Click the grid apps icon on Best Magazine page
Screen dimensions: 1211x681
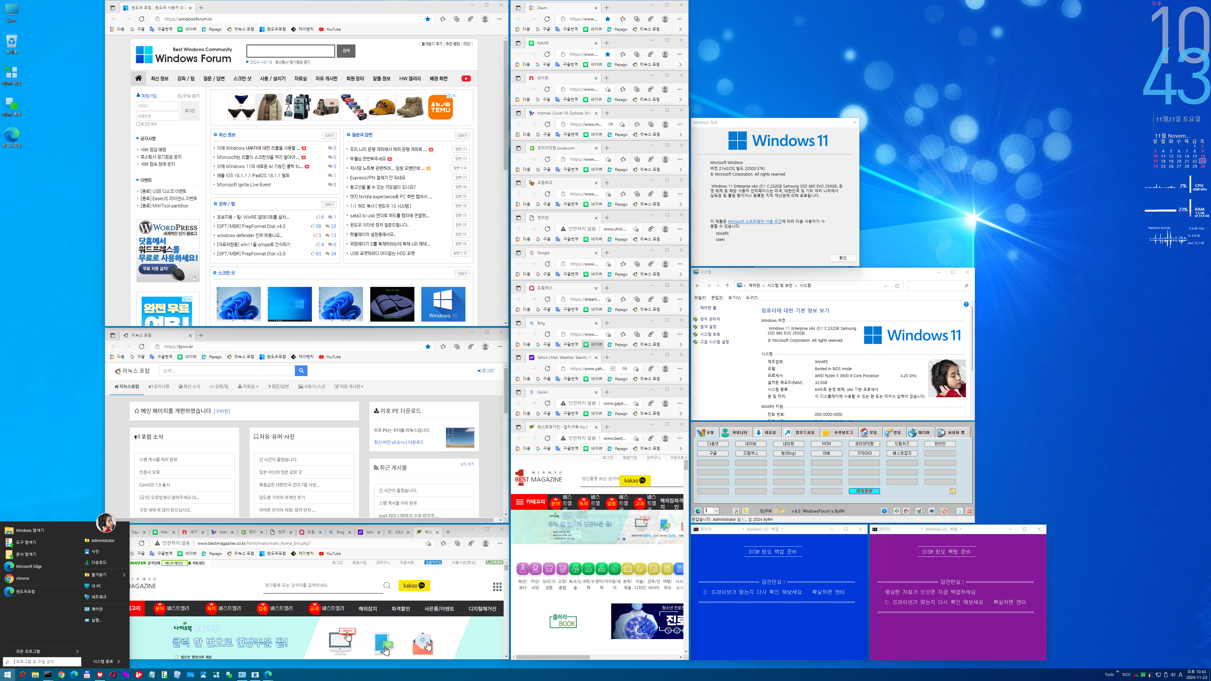pos(497,586)
